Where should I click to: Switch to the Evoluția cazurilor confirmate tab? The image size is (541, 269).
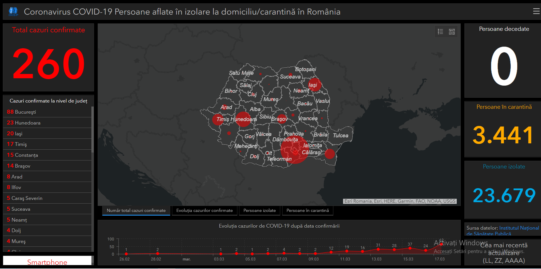(204, 210)
